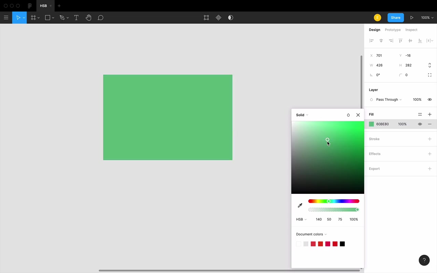437x273 pixels.
Task: Select the Pen tool
Action: (62, 18)
